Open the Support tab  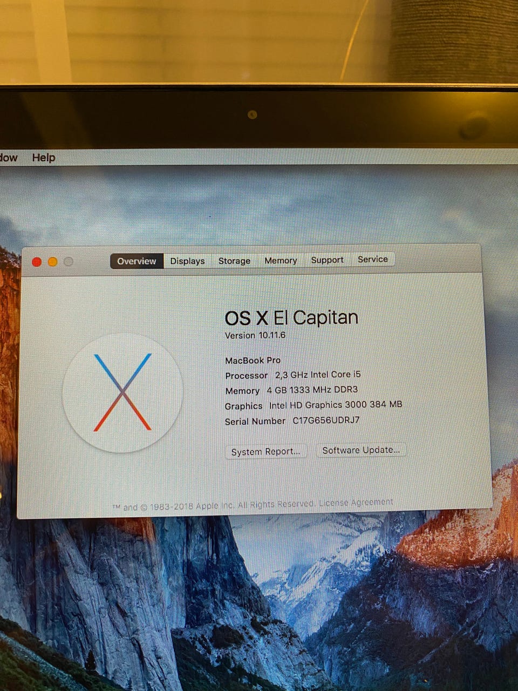(327, 260)
